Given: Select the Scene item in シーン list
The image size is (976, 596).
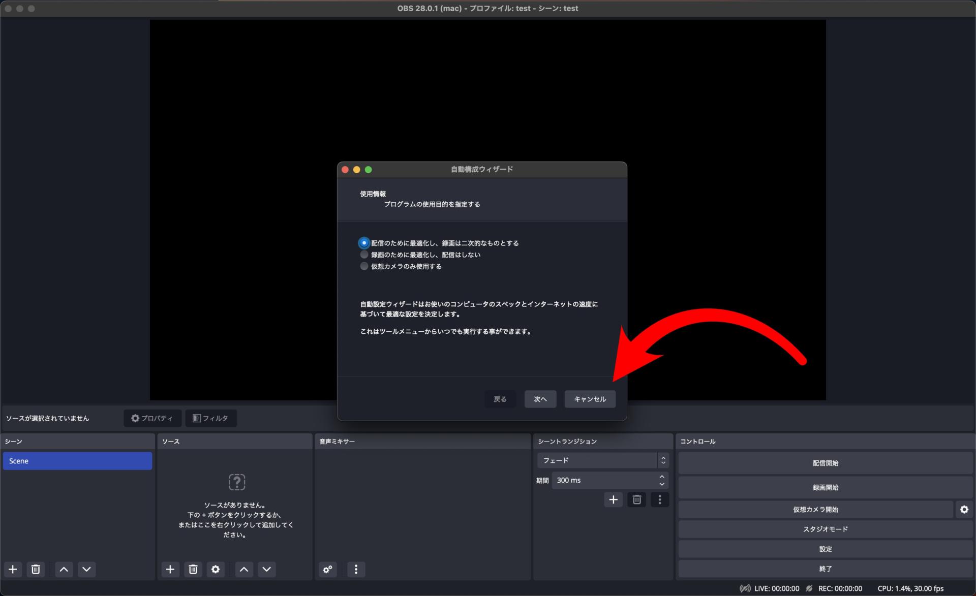Looking at the screenshot, I should pyautogui.click(x=77, y=461).
